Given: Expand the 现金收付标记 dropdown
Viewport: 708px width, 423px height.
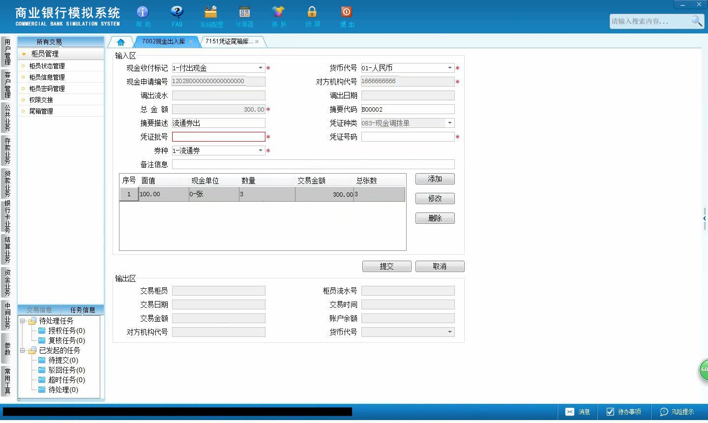Looking at the screenshot, I should point(261,68).
